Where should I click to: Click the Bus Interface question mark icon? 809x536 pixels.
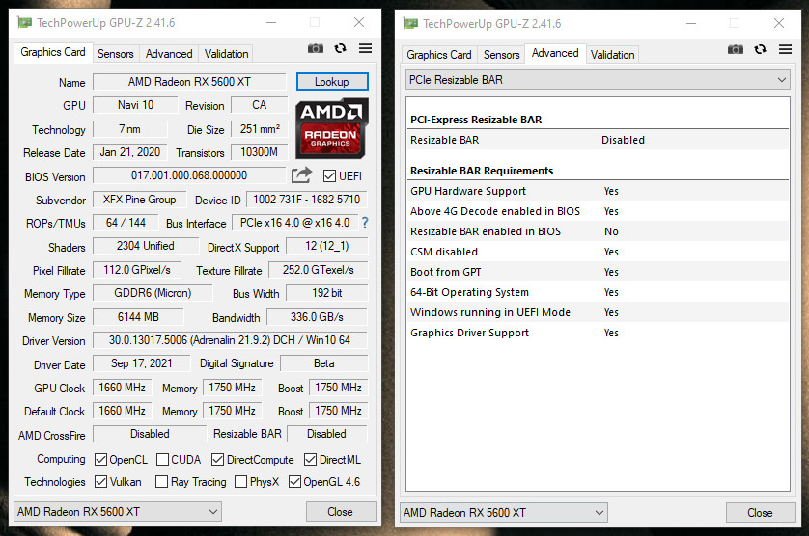[365, 223]
